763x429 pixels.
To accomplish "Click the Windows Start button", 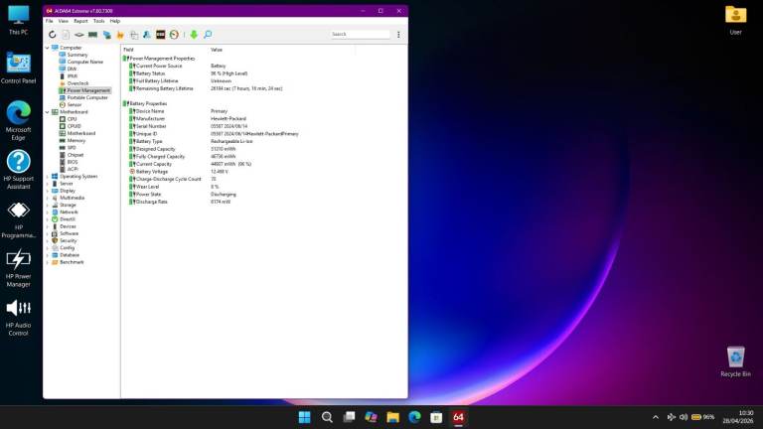I will tap(305, 417).
